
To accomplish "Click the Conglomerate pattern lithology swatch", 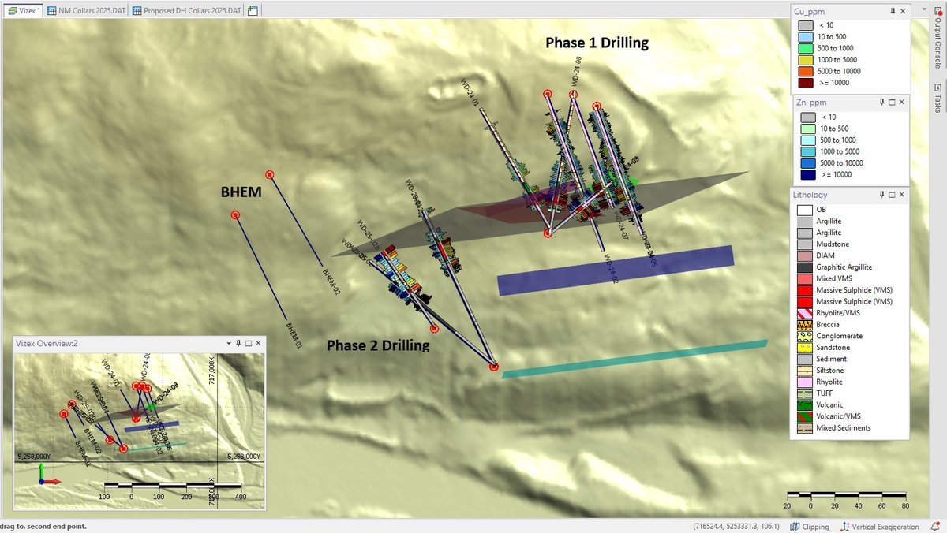I will [803, 336].
